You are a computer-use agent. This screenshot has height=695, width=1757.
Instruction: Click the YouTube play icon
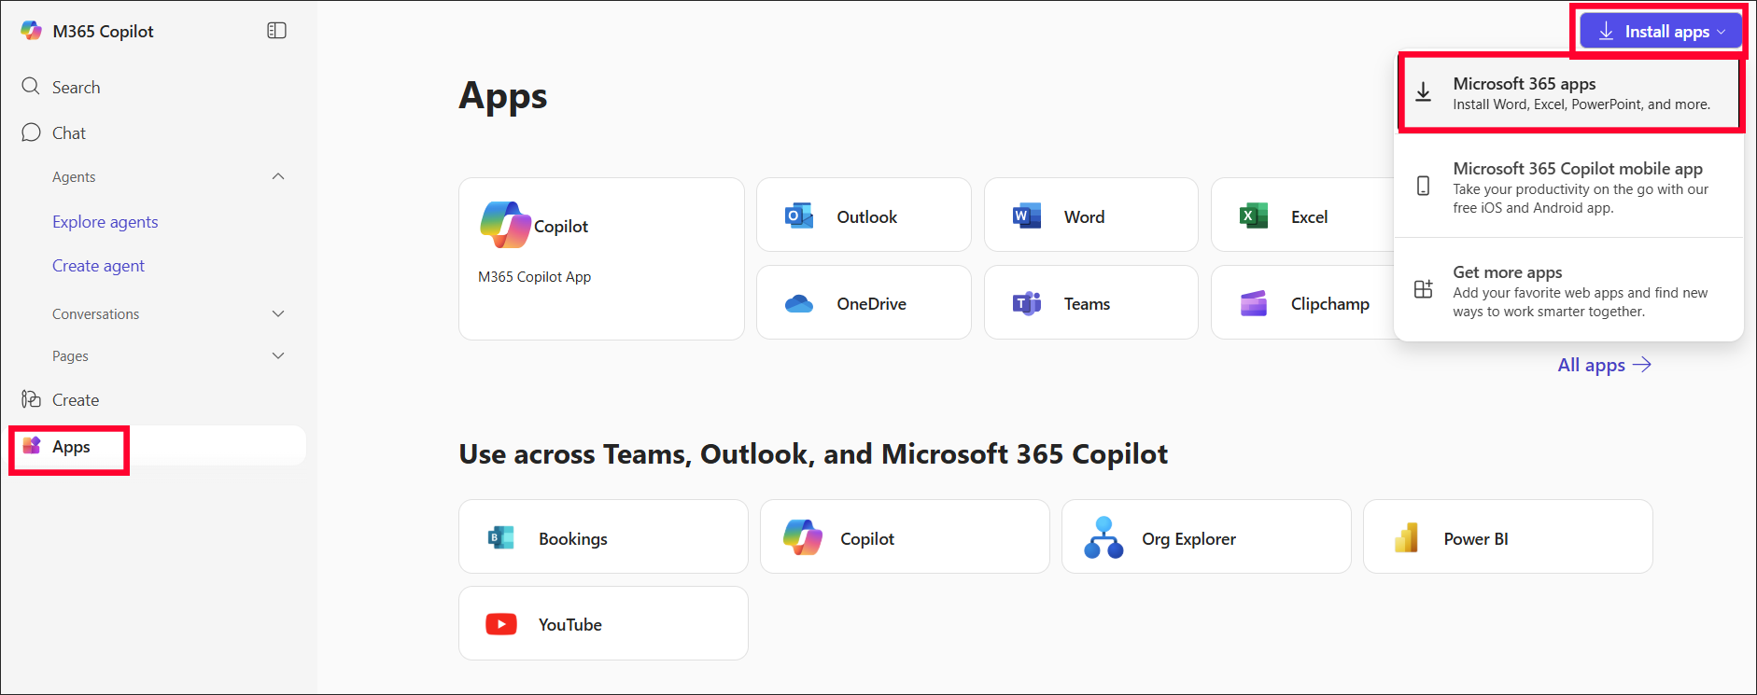coord(501,624)
